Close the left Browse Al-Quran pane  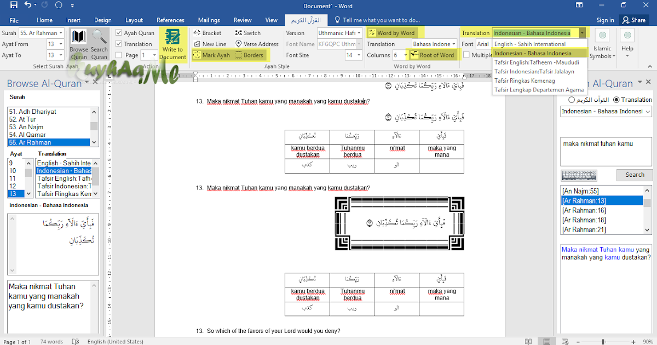(96, 83)
